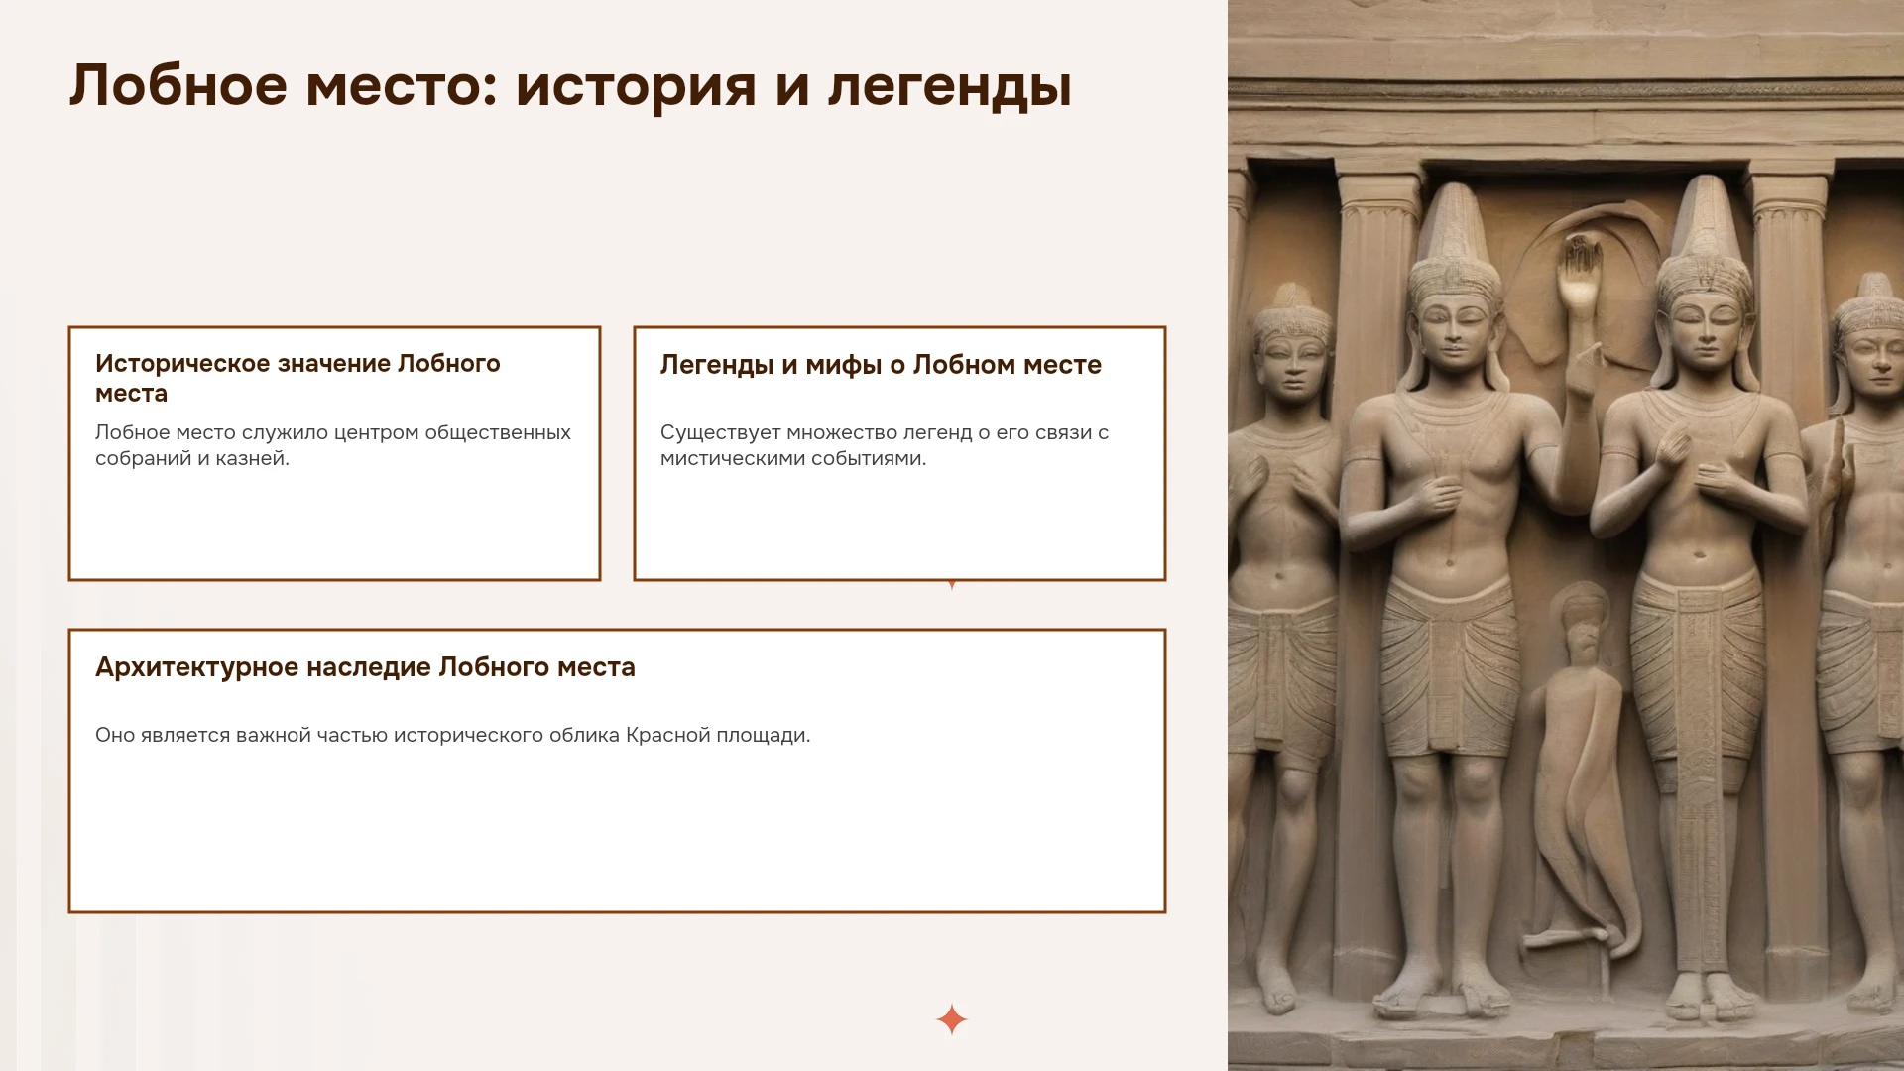The width and height of the screenshot is (1904, 1071).
Task: Click the empty area of the architectural heritage card
Action: (617, 833)
